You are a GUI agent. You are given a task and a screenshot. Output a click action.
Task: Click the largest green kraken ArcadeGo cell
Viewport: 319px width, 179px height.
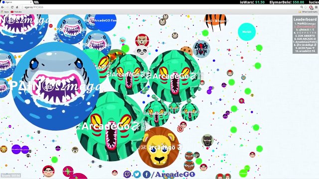[x=111, y=126]
